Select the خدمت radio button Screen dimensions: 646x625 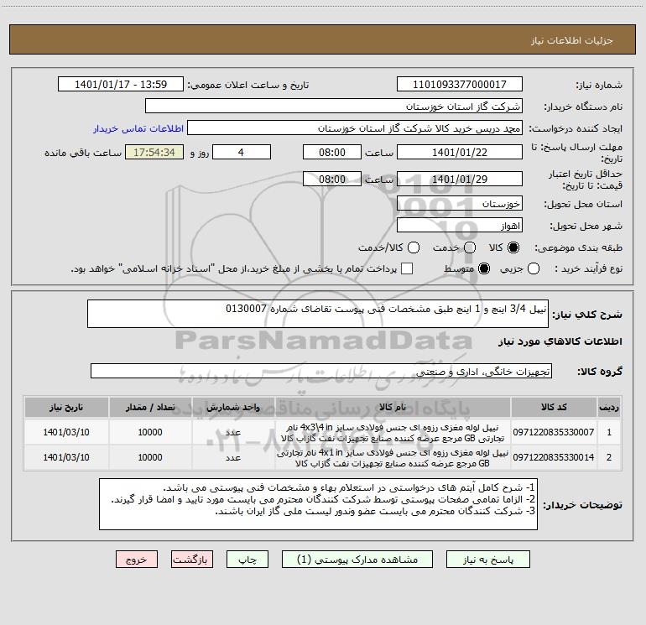coord(470,247)
